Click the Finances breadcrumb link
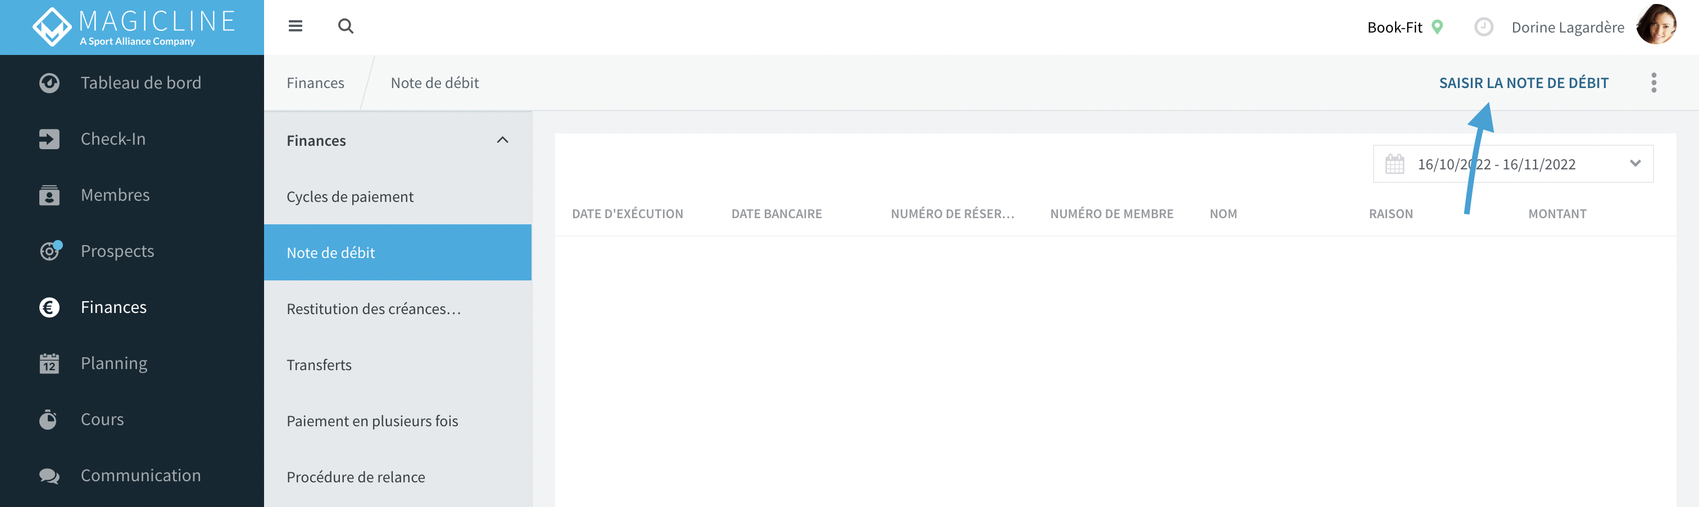Image resolution: width=1699 pixels, height=507 pixels. [x=315, y=83]
